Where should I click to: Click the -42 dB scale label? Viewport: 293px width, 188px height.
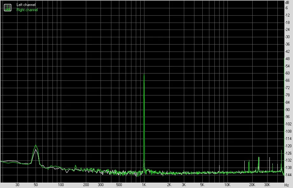pos(287,52)
